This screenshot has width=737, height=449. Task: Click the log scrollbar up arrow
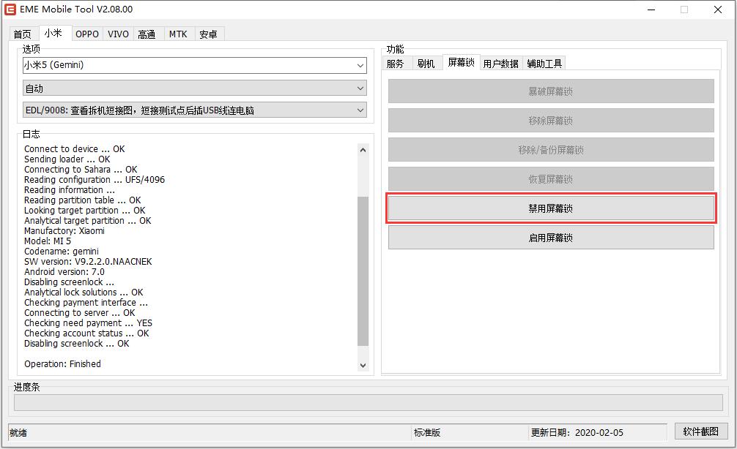pyautogui.click(x=363, y=150)
